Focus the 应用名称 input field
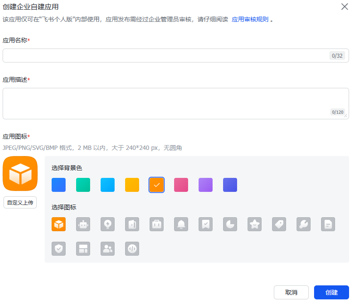The height and width of the screenshot is (302, 353). tap(176, 56)
